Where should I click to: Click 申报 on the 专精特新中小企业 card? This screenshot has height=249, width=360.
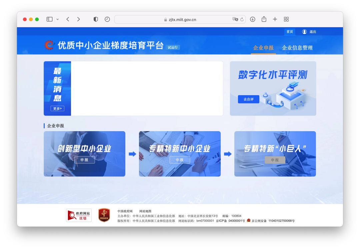pos(180,160)
